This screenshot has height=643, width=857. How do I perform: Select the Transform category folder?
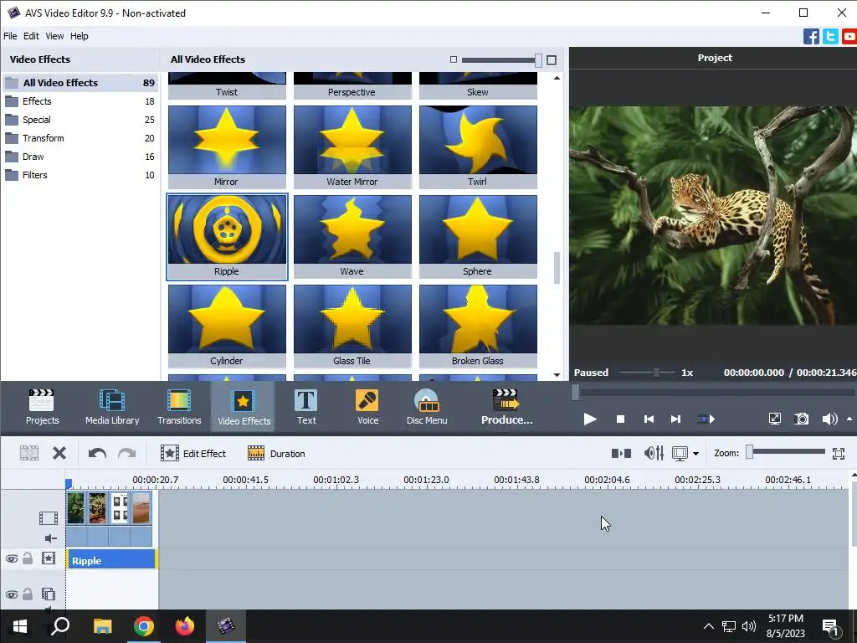coord(80,138)
